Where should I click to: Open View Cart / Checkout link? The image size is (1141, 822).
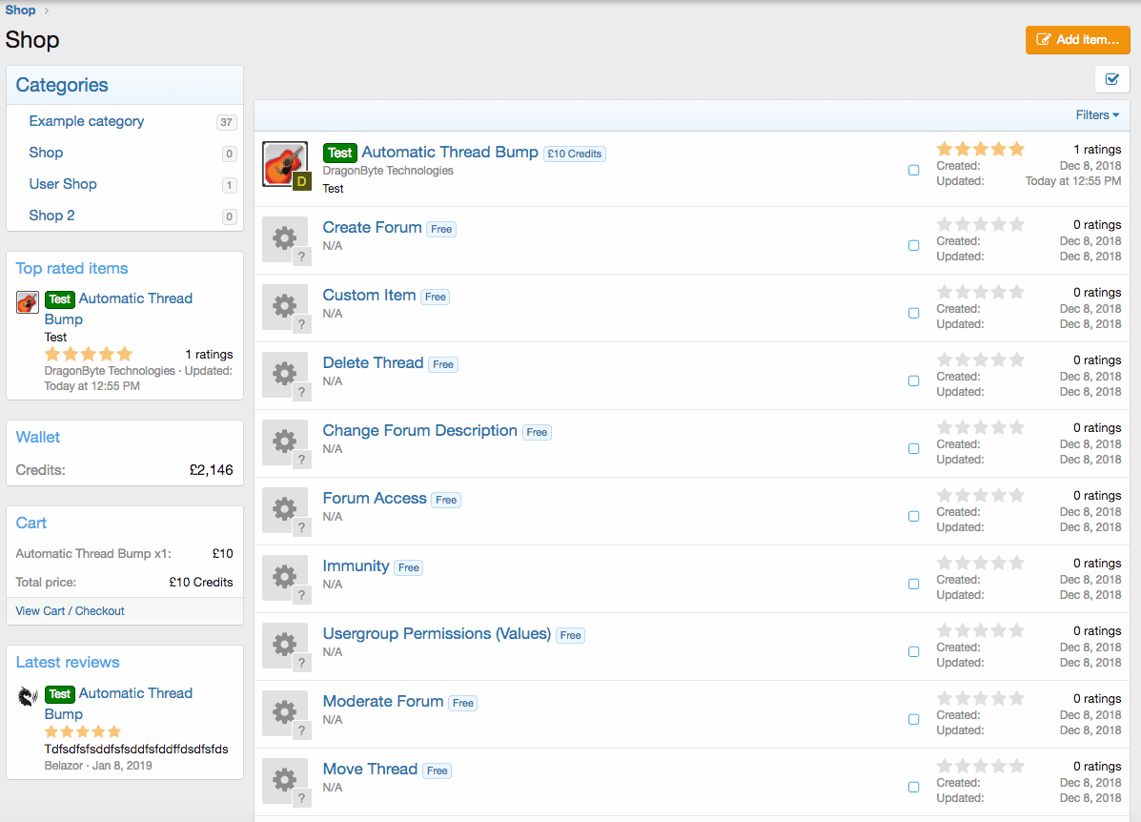[x=71, y=610]
